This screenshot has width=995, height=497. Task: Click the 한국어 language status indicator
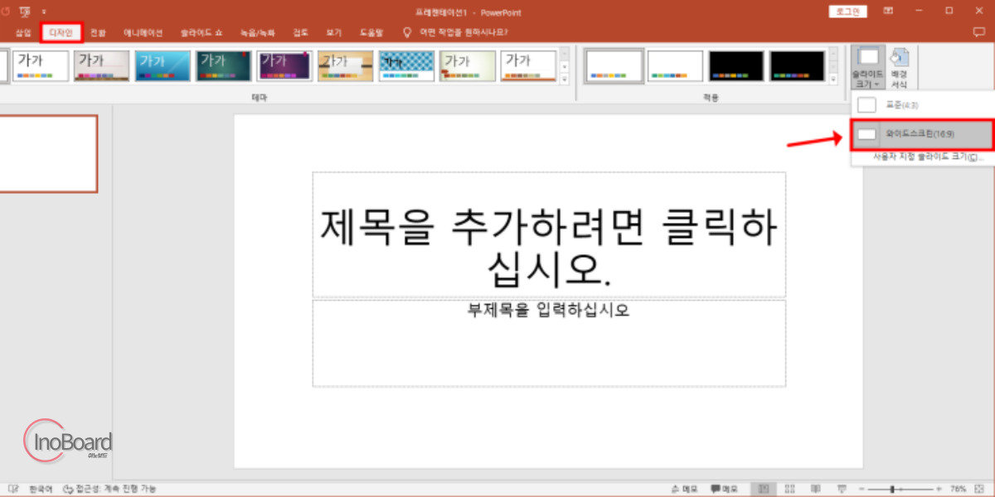tap(41, 489)
